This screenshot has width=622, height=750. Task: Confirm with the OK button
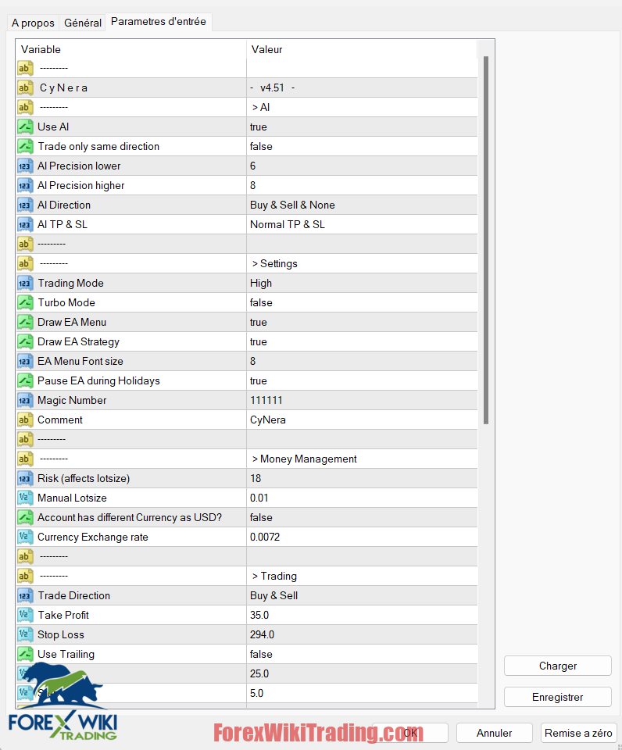(x=410, y=733)
